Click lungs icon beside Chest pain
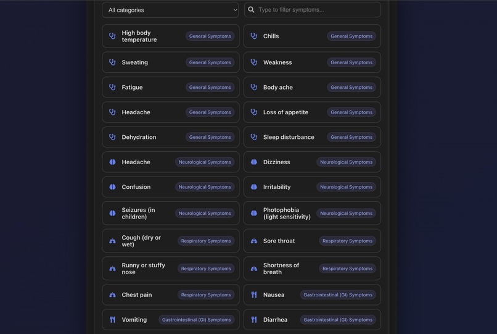Image resolution: width=497 pixels, height=334 pixels. coord(112,294)
